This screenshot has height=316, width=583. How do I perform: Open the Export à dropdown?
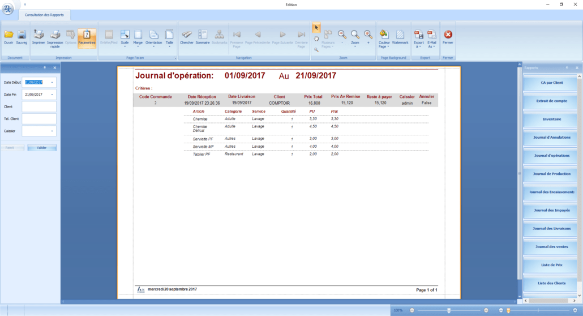(419, 39)
